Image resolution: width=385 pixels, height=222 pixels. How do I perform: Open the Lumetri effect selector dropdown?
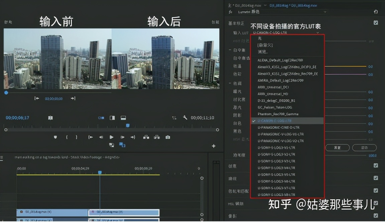click(x=325, y=12)
